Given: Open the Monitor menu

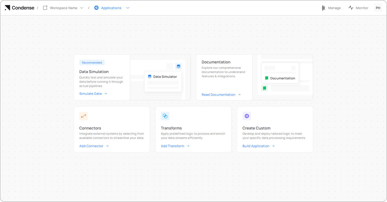Looking at the screenshot, I should (358, 8).
